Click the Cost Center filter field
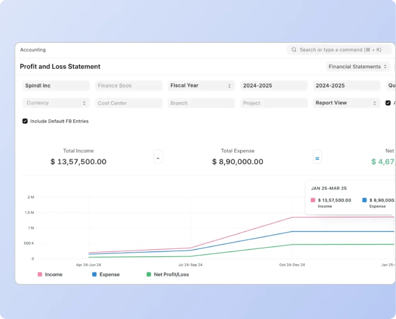The image size is (396, 319). pos(129,103)
